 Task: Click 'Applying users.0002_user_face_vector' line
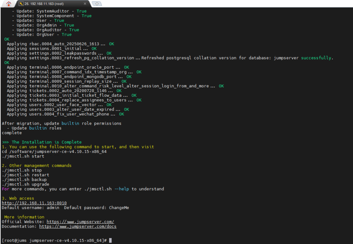[59, 105]
